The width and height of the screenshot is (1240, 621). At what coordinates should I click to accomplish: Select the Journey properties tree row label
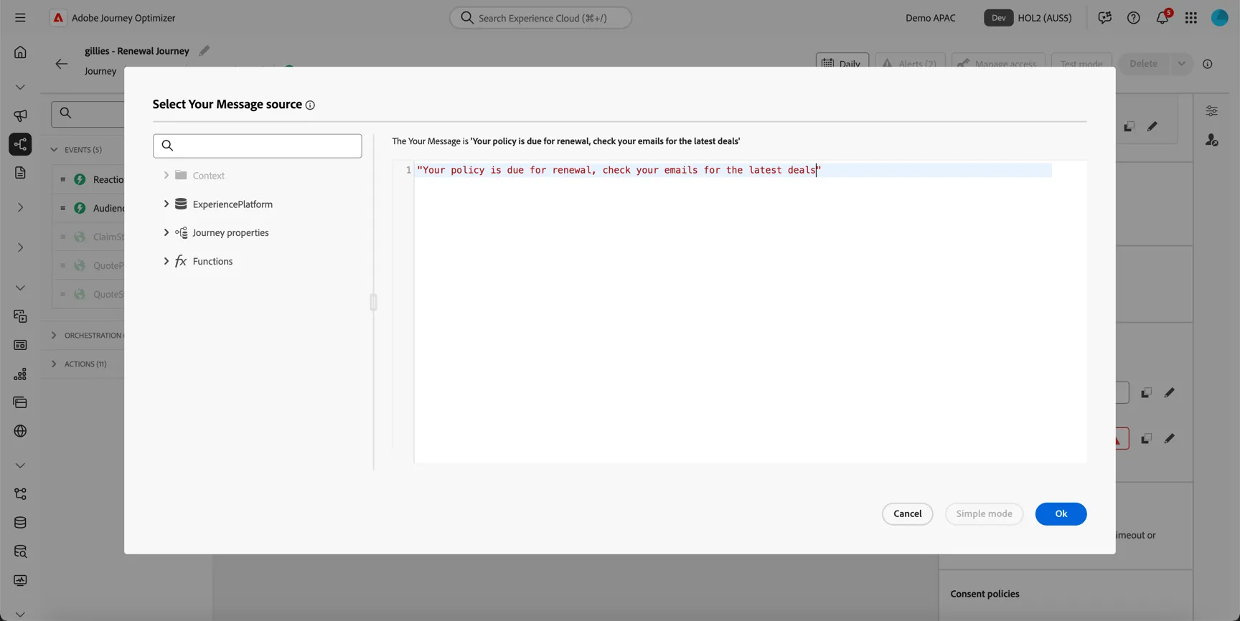tap(230, 232)
